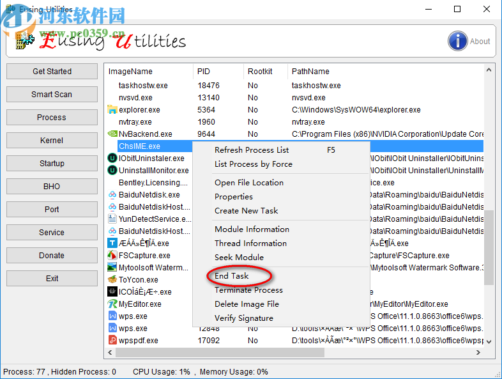The image size is (502, 379).
Task: Click the MyEditor.exe R icon
Action: coord(112,304)
